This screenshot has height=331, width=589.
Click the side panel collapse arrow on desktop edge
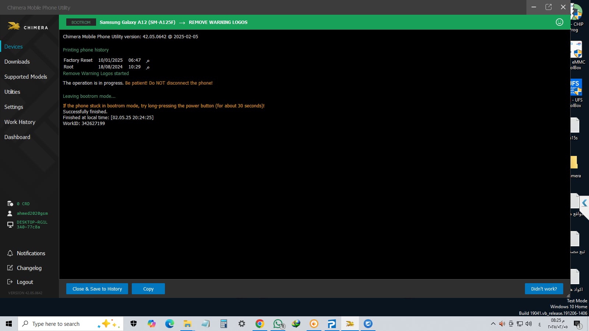pyautogui.click(x=584, y=203)
